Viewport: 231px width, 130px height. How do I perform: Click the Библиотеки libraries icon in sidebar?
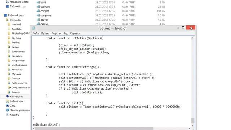(x=7, y=101)
